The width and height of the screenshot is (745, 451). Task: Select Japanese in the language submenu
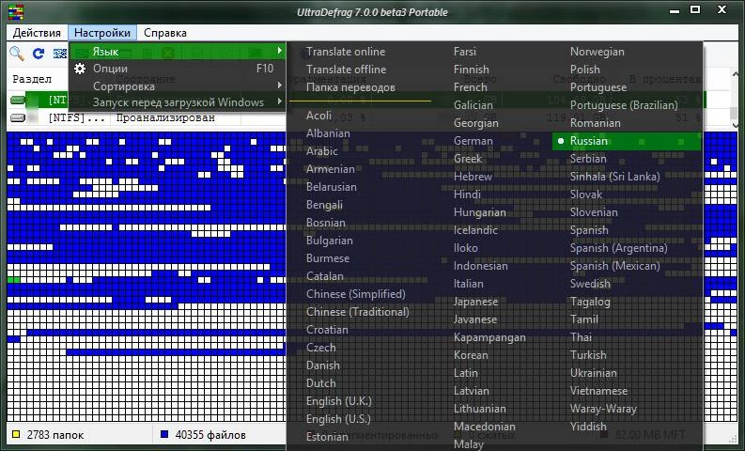coord(475,302)
